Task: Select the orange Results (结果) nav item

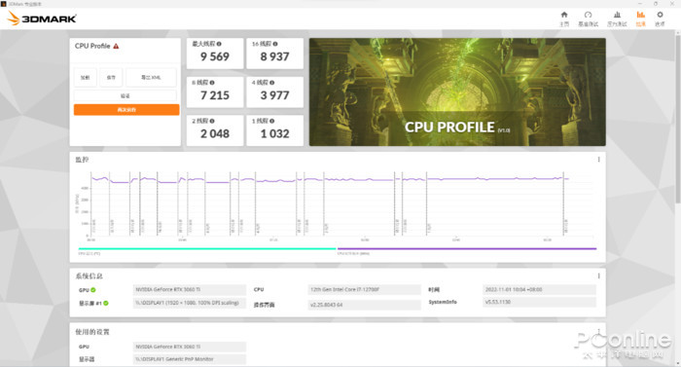Action: (640, 18)
